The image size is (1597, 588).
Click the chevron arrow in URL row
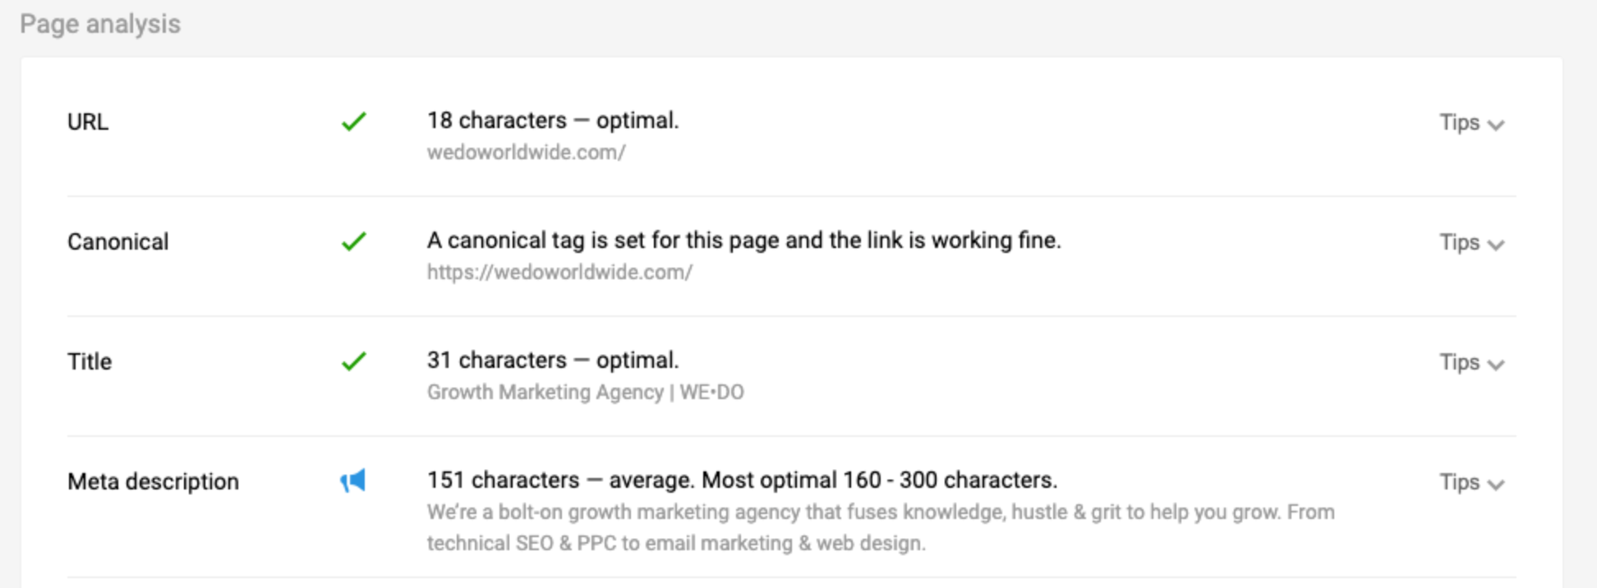pos(1496,125)
